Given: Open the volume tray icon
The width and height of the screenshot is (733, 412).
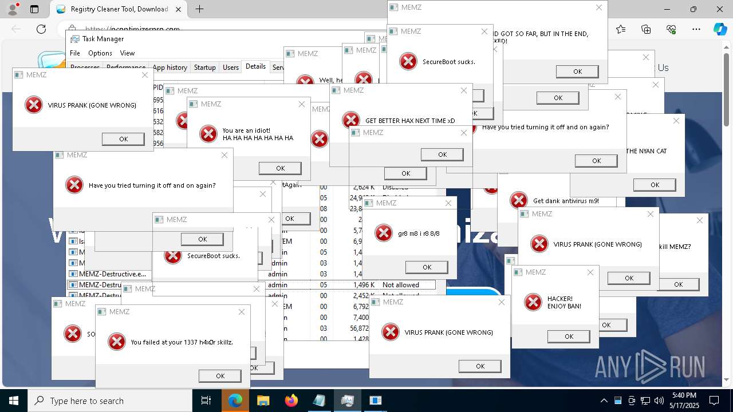Looking at the screenshot, I should click(x=659, y=401).
